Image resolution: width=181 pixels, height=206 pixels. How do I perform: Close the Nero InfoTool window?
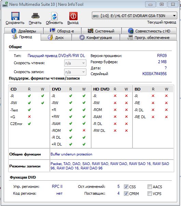pyautogui.click(x=173, y=4)
